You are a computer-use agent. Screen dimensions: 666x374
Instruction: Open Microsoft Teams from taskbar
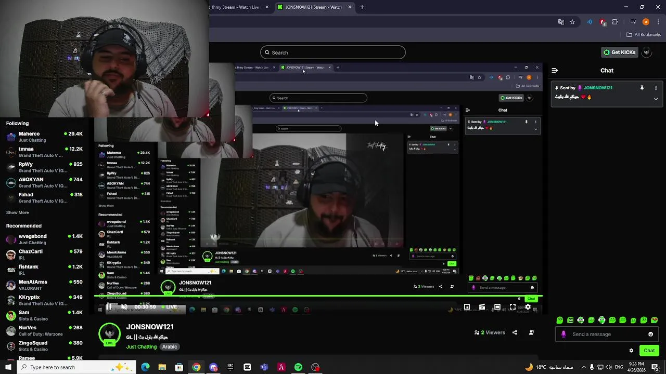(x=264, y=367)
